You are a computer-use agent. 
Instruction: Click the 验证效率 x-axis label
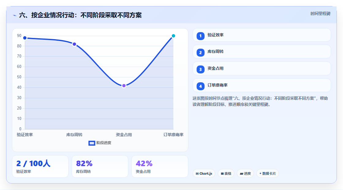[x=25, y=135]
